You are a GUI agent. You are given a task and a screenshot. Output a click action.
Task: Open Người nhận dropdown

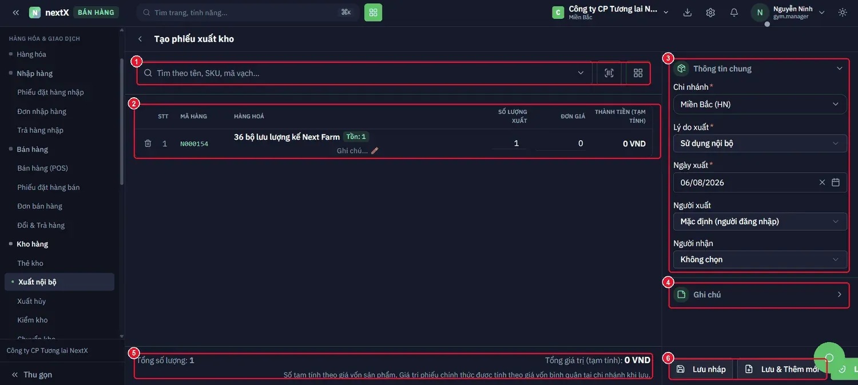(760, 259)
